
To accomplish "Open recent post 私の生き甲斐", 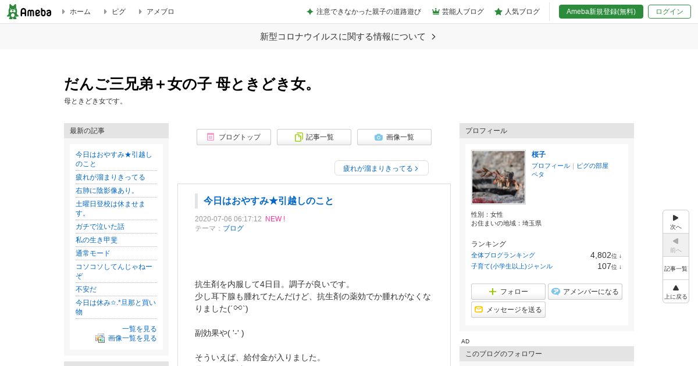I will tap(97, 240).
